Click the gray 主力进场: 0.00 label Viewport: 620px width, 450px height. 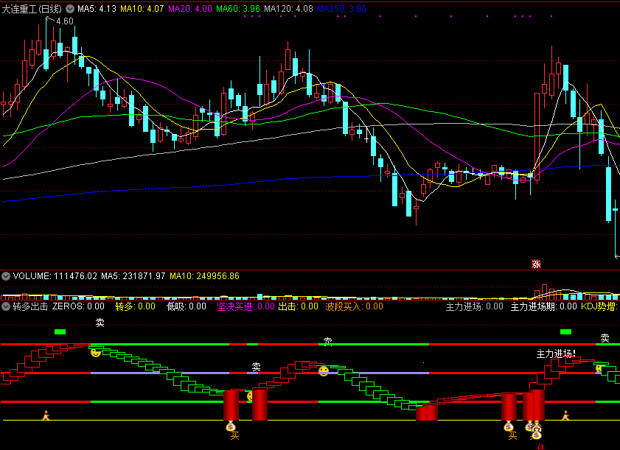coord(475,306)
